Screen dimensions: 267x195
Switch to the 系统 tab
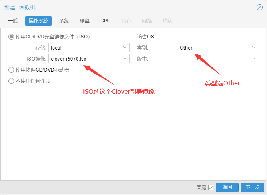coord(64,21)
